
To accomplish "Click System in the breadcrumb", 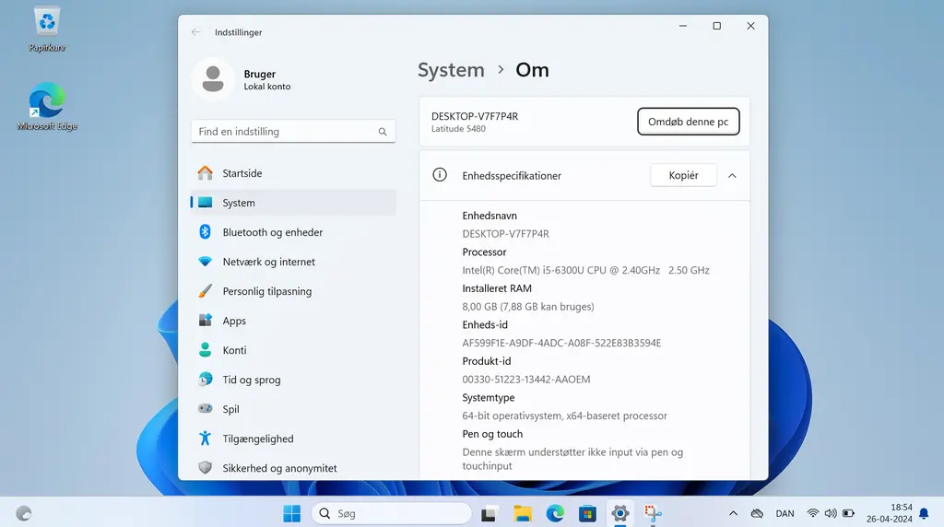I will pyautogui.click(x=451, y=70).
